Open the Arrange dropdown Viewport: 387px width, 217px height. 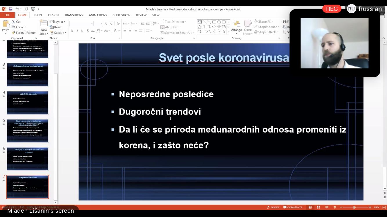point(236,27)
